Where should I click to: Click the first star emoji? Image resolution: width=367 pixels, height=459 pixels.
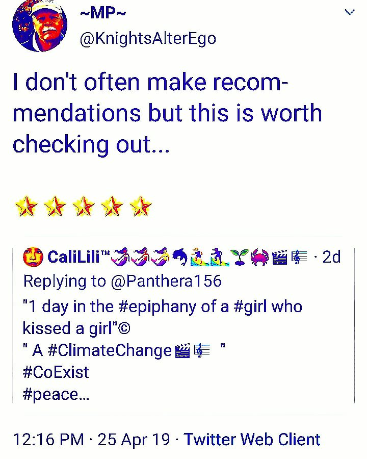(x=27, y=206)
